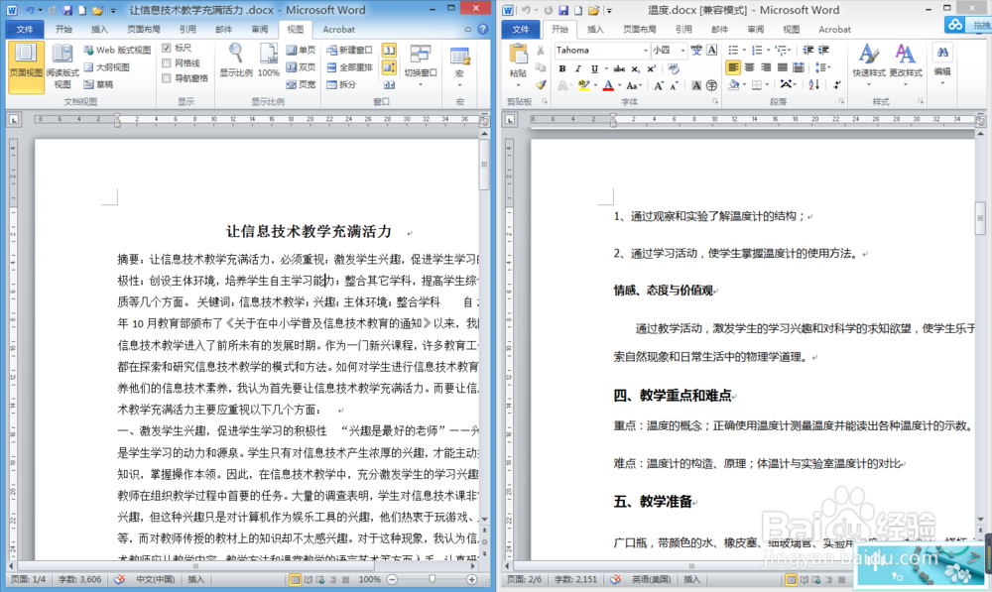Open the font size 小四 dropdown
992x592 pixels.
[683, 52]
